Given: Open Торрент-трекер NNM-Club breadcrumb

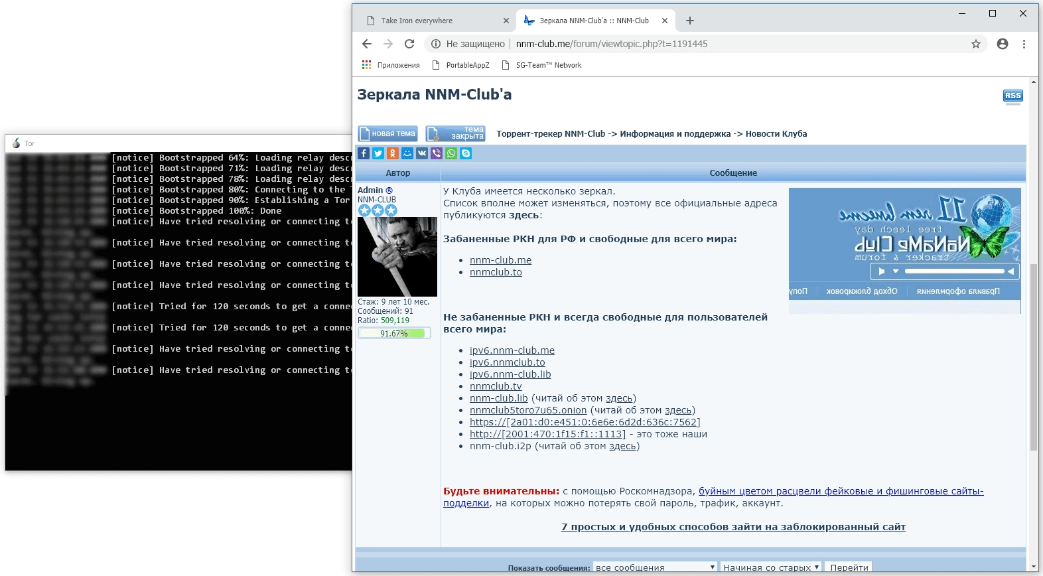Looking at the screenshot, I should click(551, 133).
